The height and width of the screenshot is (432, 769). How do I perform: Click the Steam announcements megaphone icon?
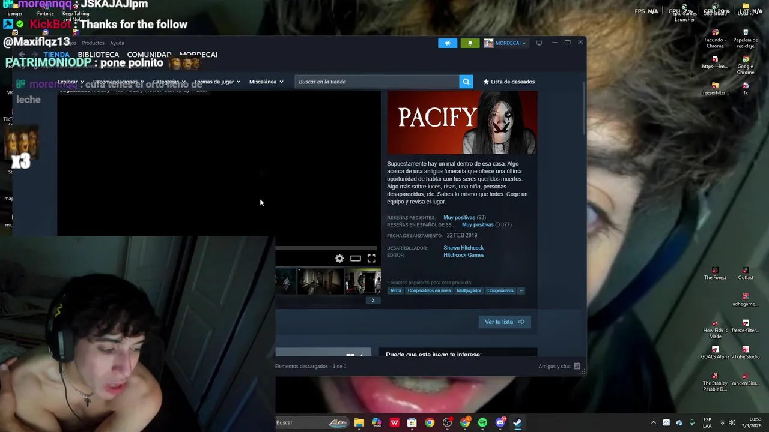[x=448, y=43]
